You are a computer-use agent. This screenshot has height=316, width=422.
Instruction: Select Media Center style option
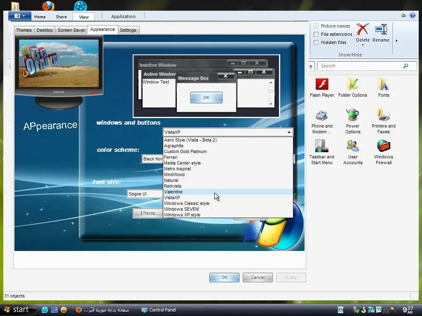tap(228, 163)
